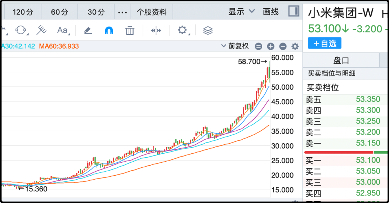Toggle the right sidebar panel icon
389x203 pixels.
pyautogui.click(x=294, y=12)
